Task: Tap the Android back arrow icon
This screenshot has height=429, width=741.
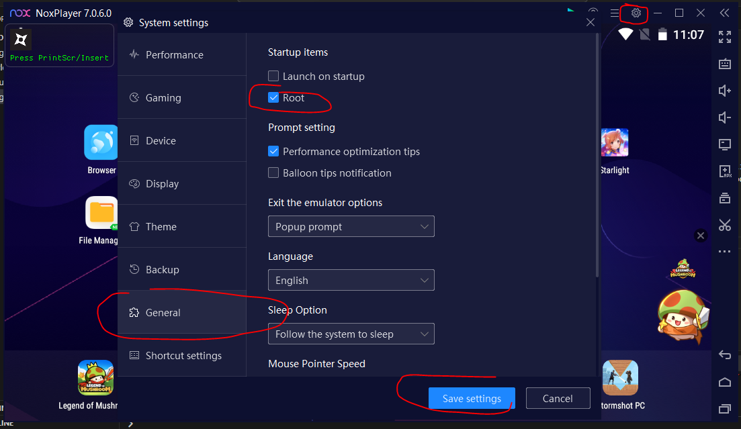Action: (x=725, y=355)
